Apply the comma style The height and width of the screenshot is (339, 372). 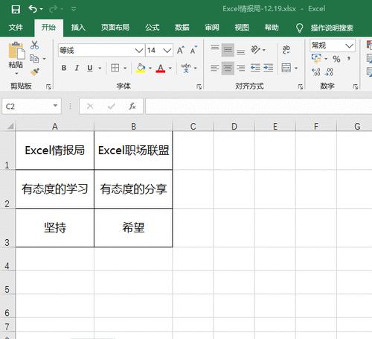tap(349, 59)
